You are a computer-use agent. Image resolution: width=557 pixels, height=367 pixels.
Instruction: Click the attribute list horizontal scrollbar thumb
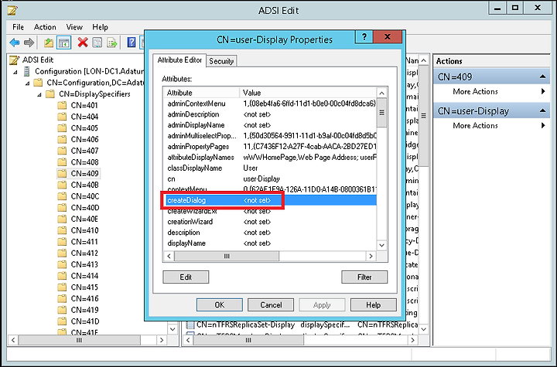[x=227, y=256]
